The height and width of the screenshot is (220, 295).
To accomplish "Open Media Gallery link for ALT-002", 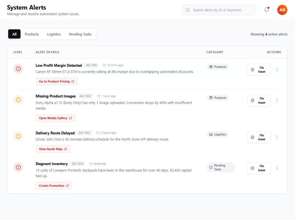I will 55,118.
